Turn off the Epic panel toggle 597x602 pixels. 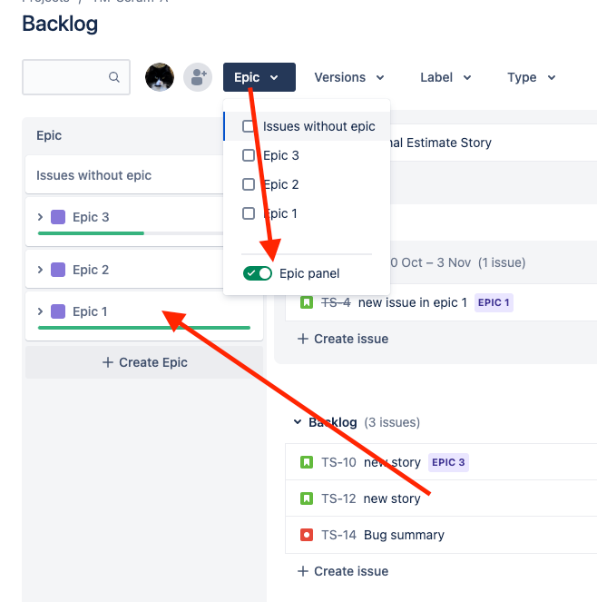(258, 273)
